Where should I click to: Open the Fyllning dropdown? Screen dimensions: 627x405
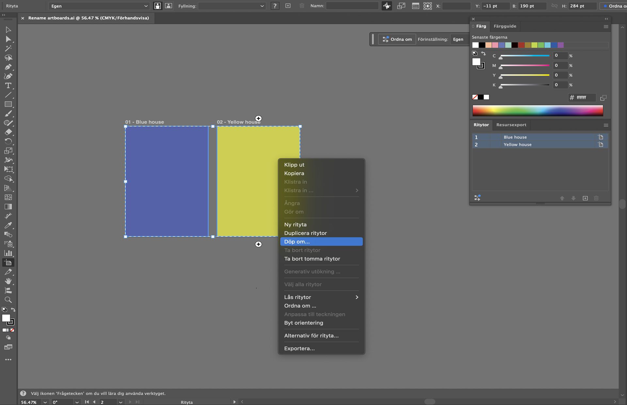coord(232,6)
